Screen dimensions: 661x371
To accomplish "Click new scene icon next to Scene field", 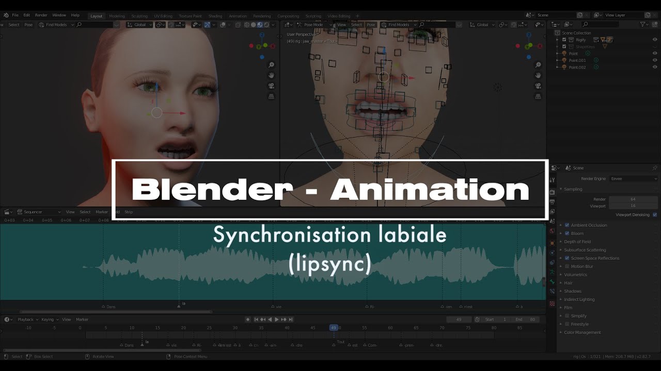I will (579, 15).
